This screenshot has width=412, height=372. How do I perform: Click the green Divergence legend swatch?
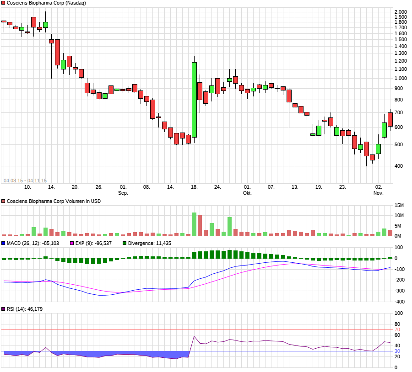point(125,244)
